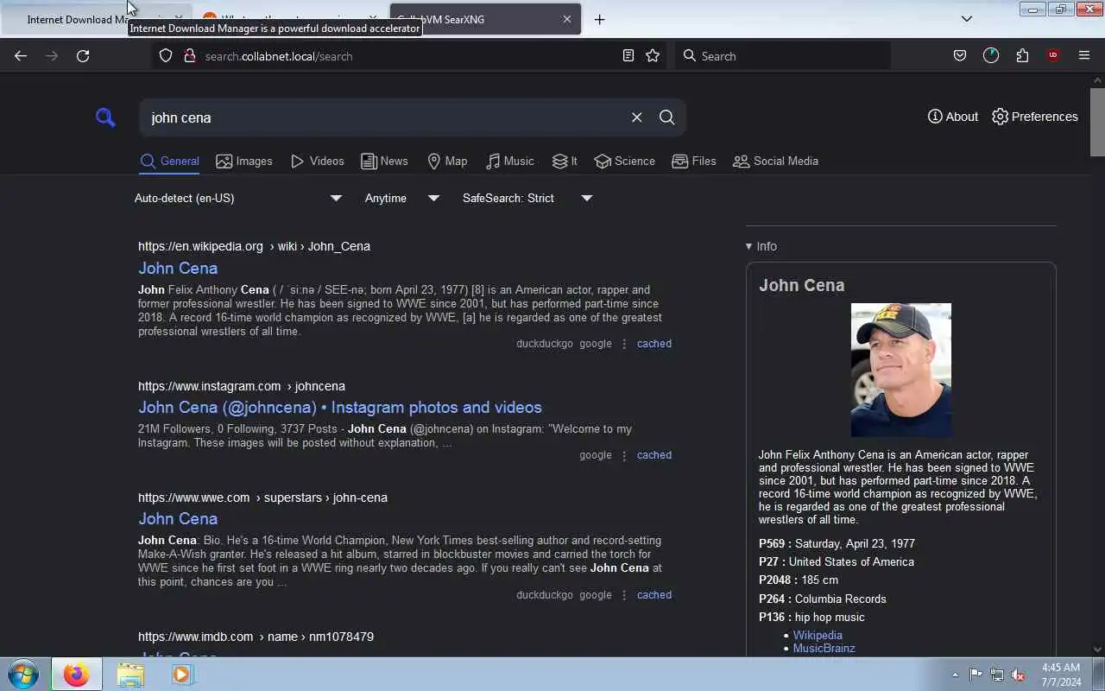Switch to the Images category
The height and width of the screenshot is (691, 1105).
(243, 161)
